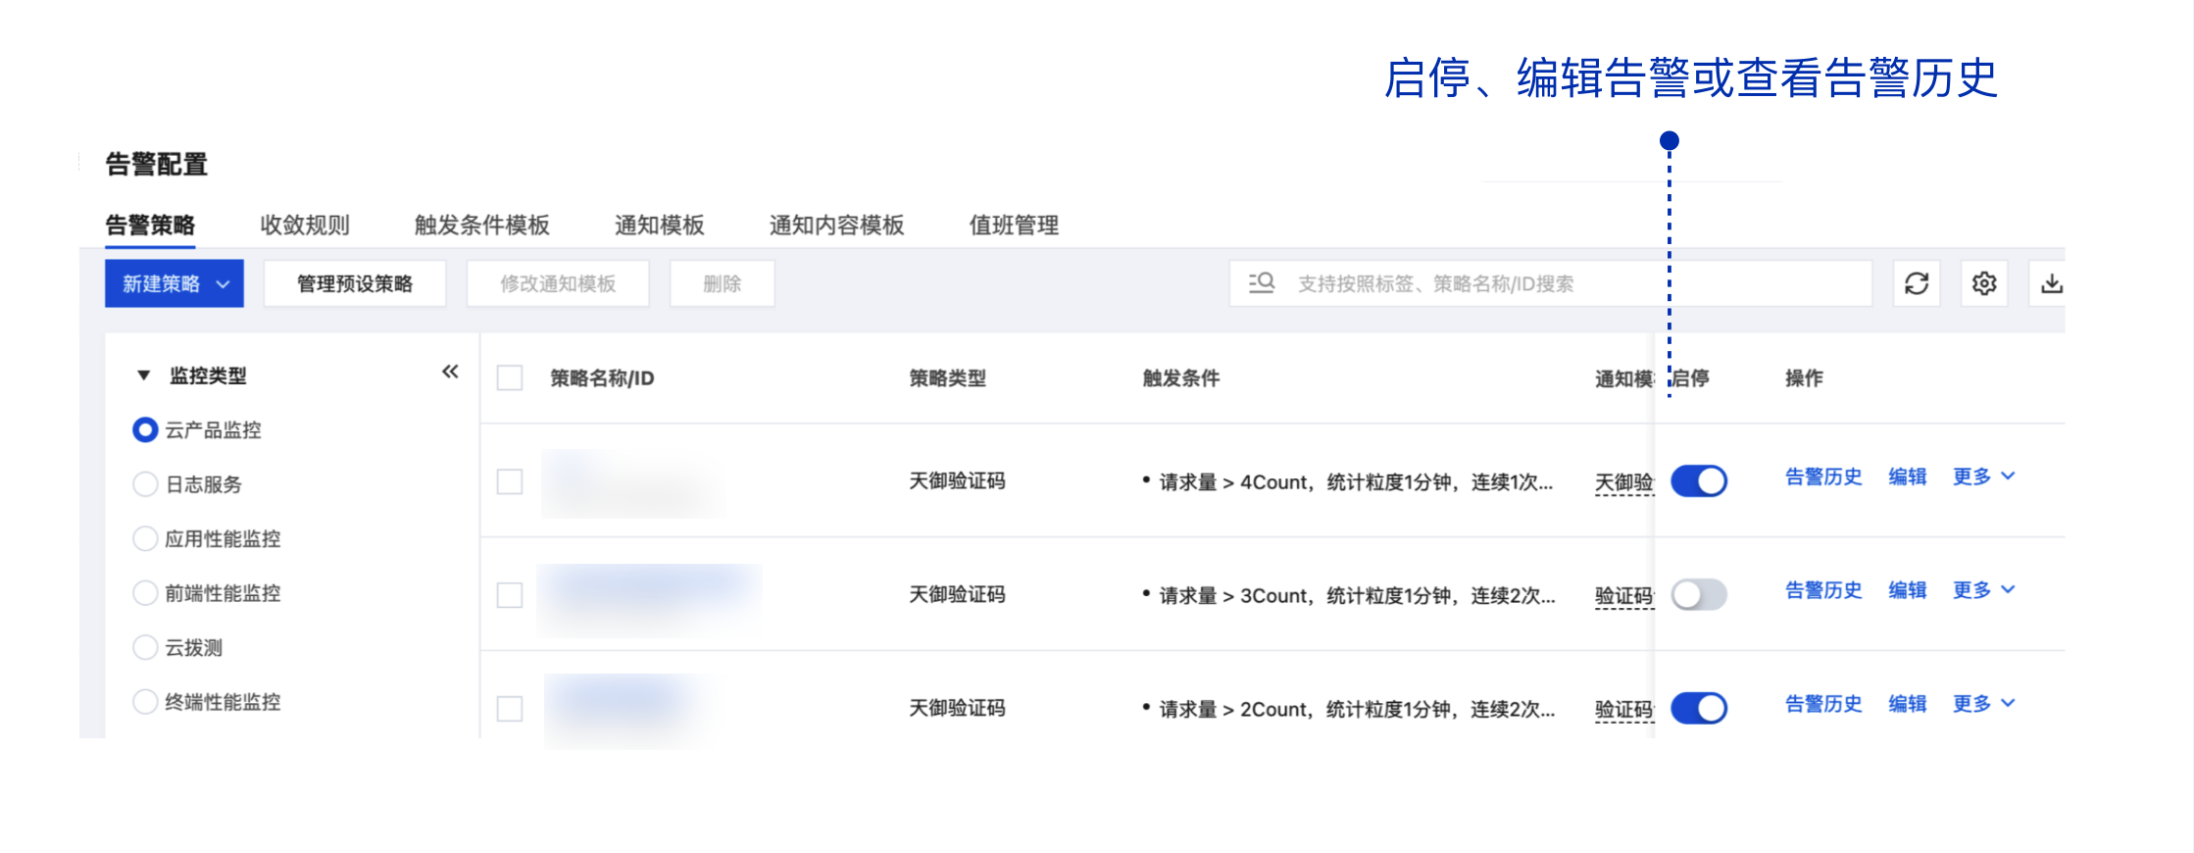Screen dimensions: 2194x853
Task: Collapse the 监控类型 tree triangle
Action: 144,376
